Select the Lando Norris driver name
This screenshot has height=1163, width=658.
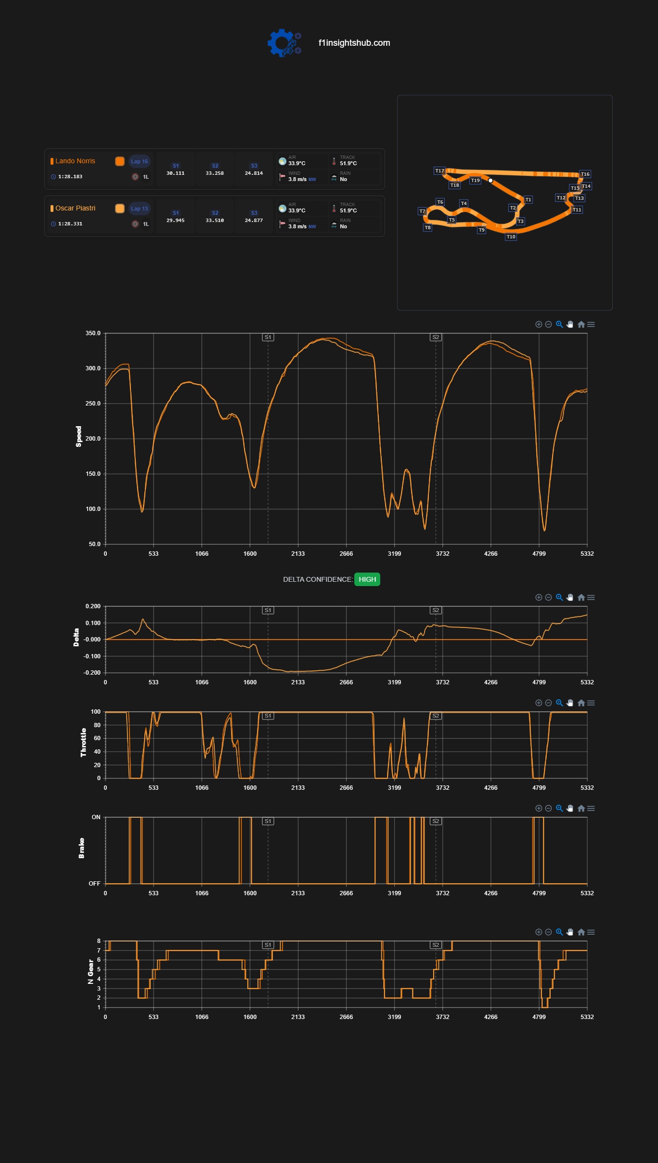(75, 161)
